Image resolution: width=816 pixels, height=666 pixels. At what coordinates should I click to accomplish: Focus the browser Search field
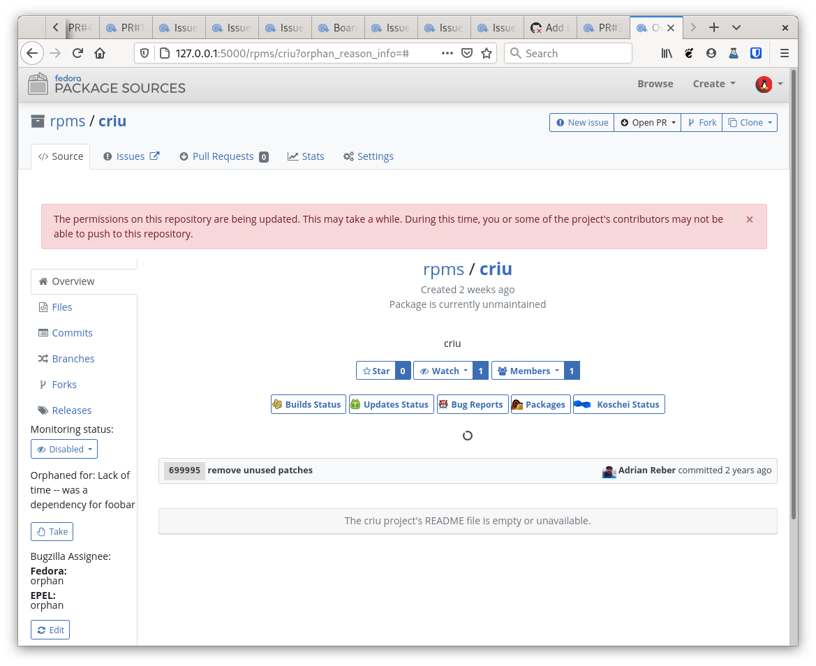568,53
